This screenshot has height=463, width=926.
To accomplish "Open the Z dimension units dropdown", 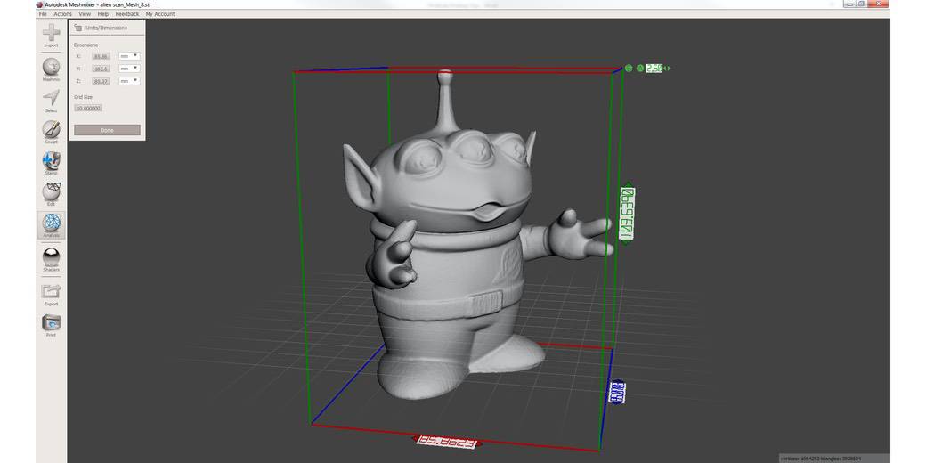I will tap(129, 81).
